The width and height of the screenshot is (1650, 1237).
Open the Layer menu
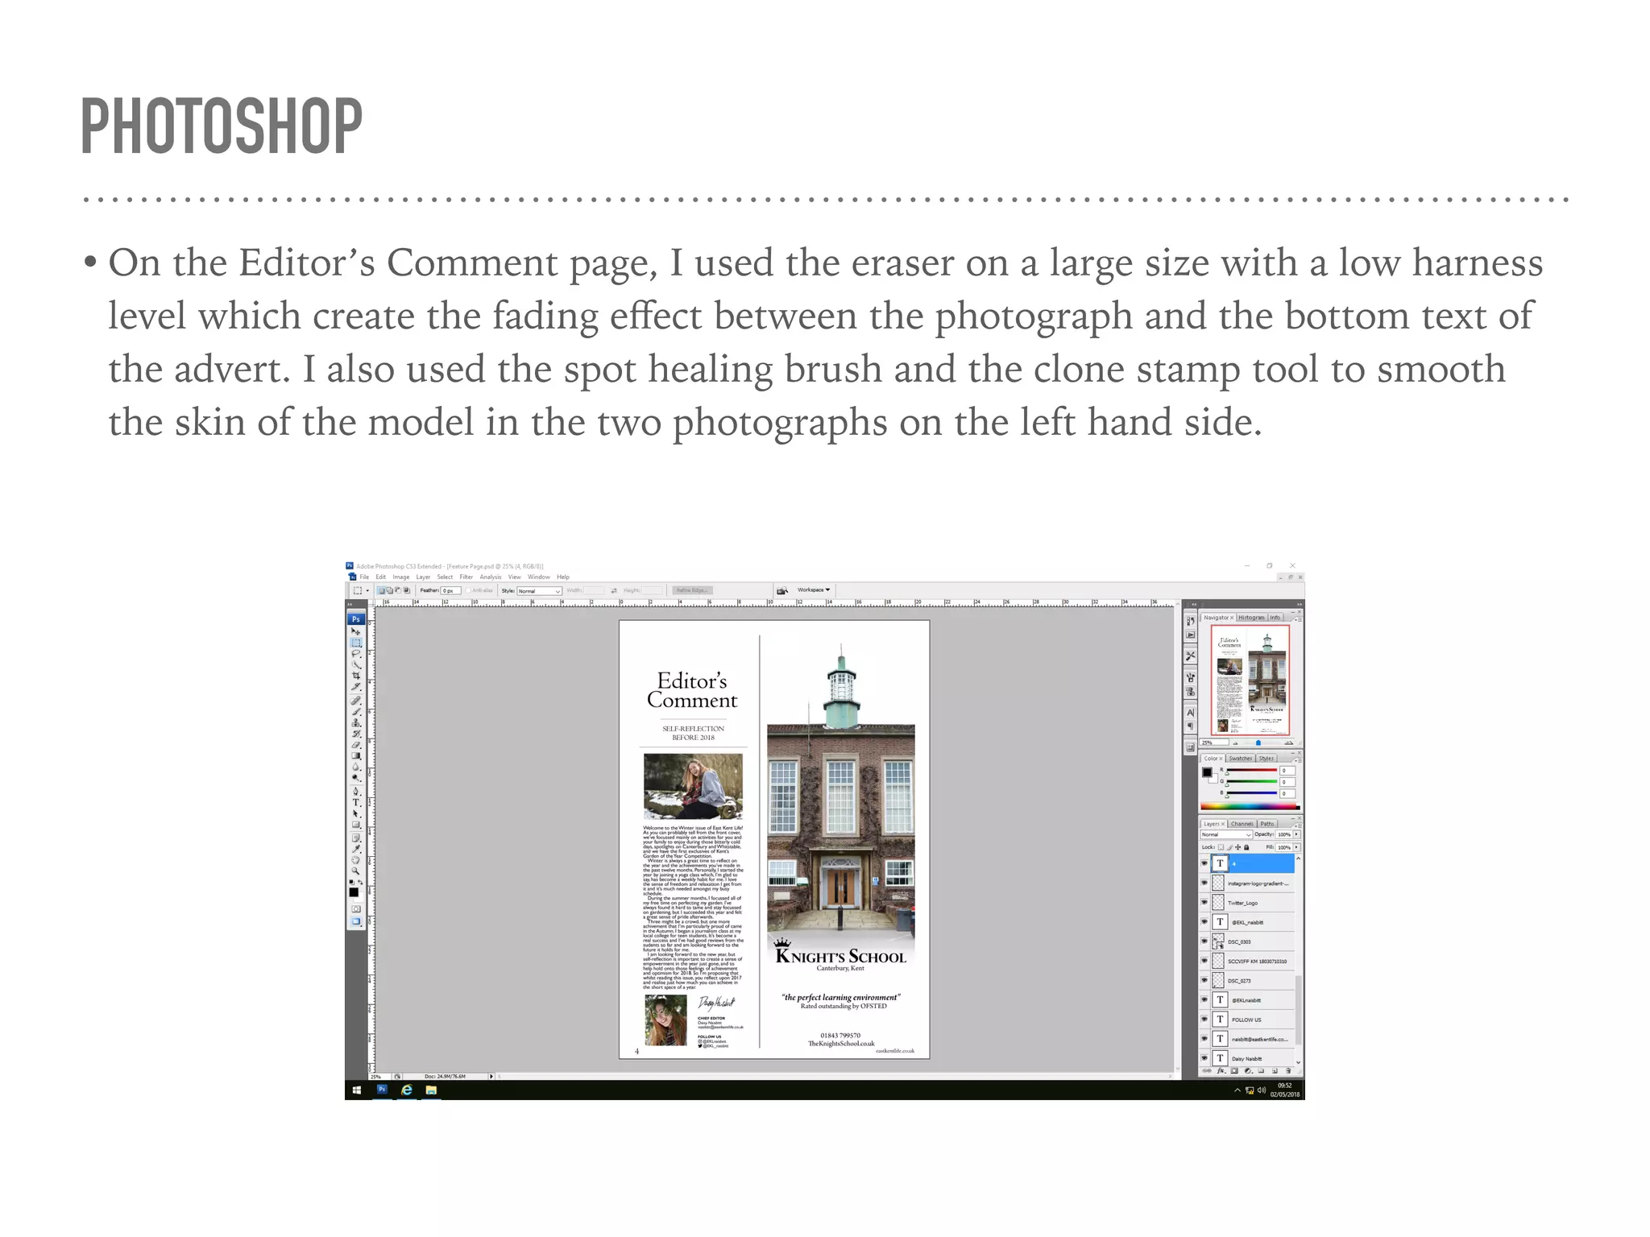tap(423, 577)
